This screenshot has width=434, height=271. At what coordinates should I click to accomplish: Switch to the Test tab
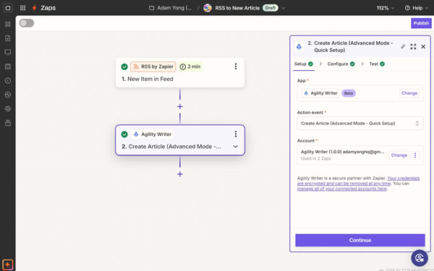pos(377,64)
